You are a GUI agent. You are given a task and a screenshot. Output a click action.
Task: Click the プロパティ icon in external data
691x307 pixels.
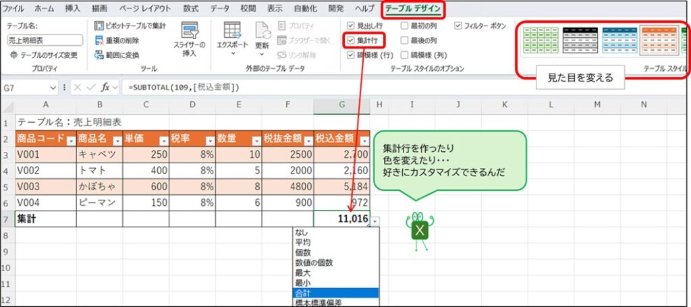coord(281,26)
